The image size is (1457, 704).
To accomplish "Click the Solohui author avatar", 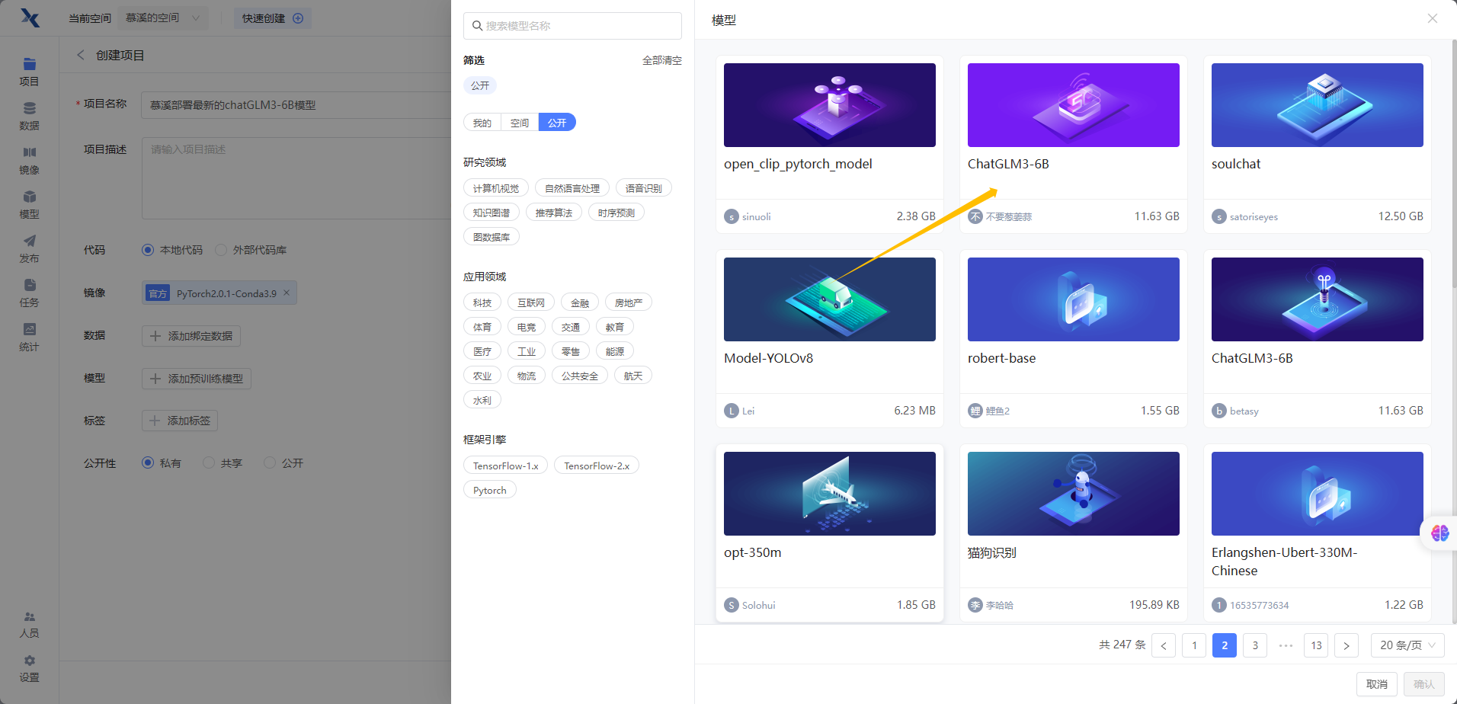I will tap(732, 605).
